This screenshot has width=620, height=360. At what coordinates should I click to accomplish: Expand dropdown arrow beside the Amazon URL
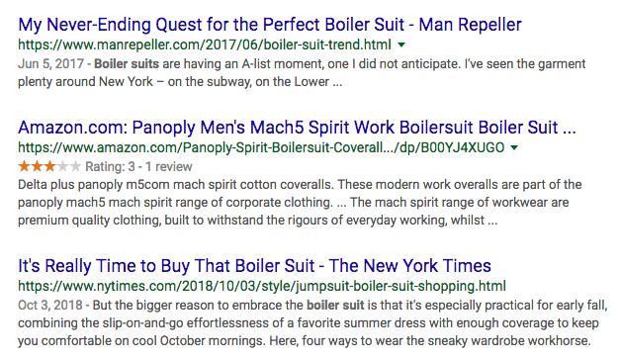514,147
